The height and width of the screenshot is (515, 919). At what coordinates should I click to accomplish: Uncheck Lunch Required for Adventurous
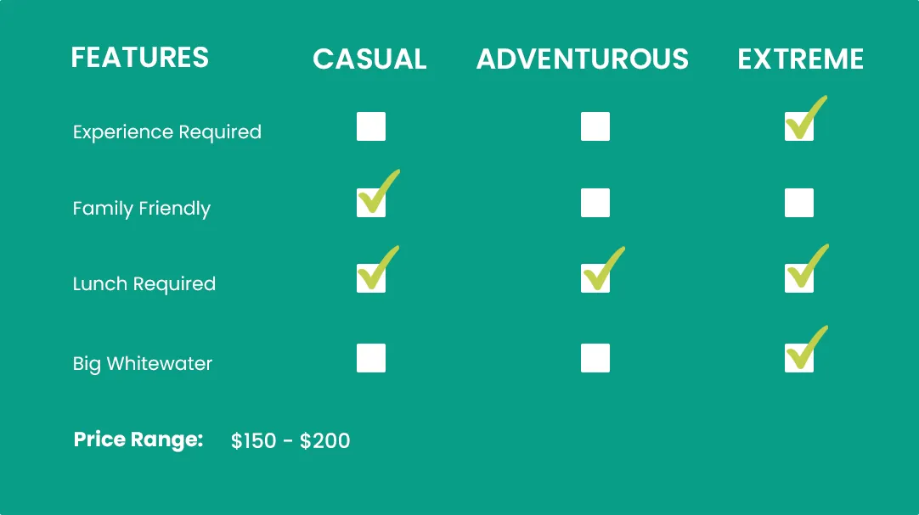tap(595, 278)
